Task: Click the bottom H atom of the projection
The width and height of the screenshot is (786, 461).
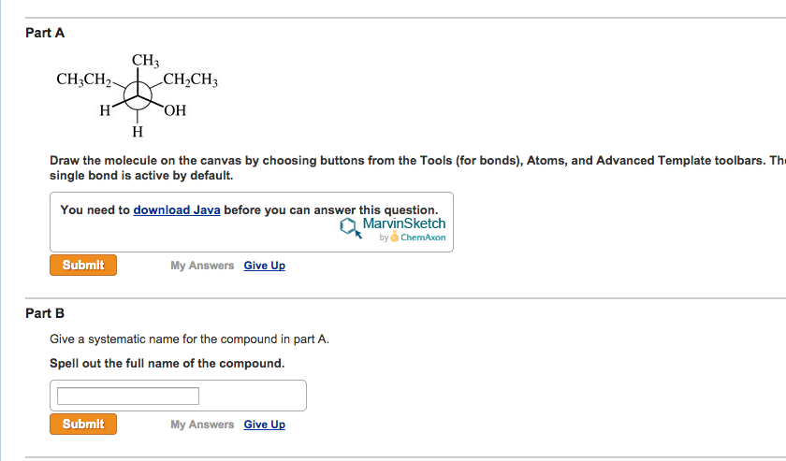Action: [x=138, y=130]
